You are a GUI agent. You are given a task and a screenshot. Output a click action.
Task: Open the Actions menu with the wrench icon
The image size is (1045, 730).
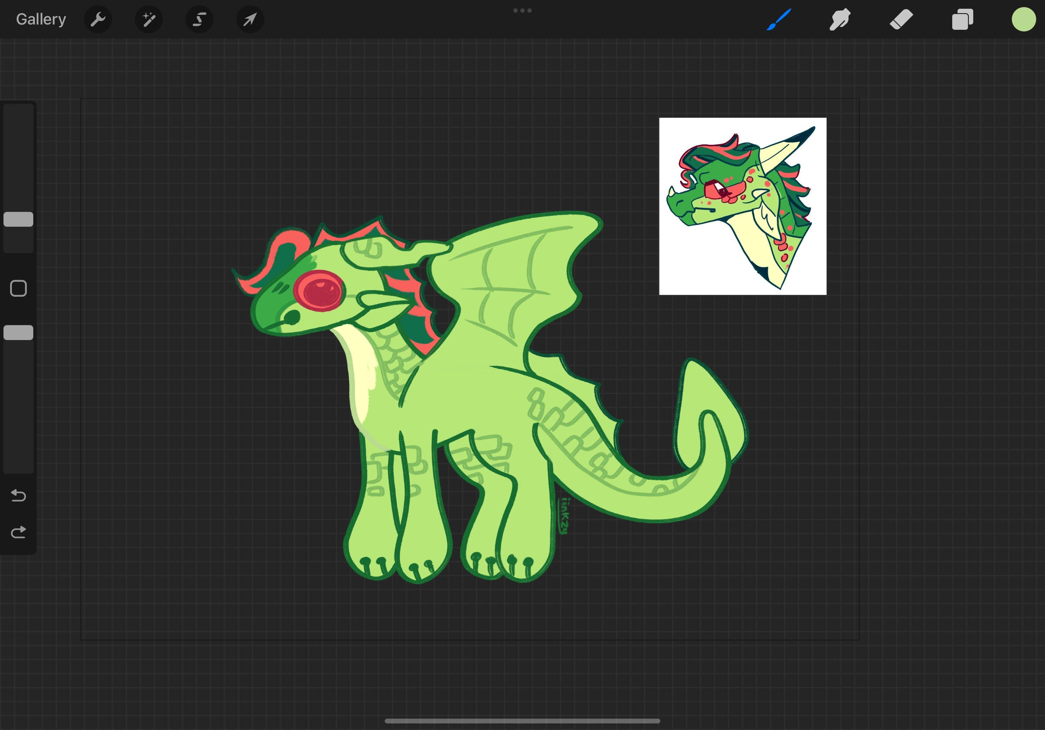pos(98,20)
